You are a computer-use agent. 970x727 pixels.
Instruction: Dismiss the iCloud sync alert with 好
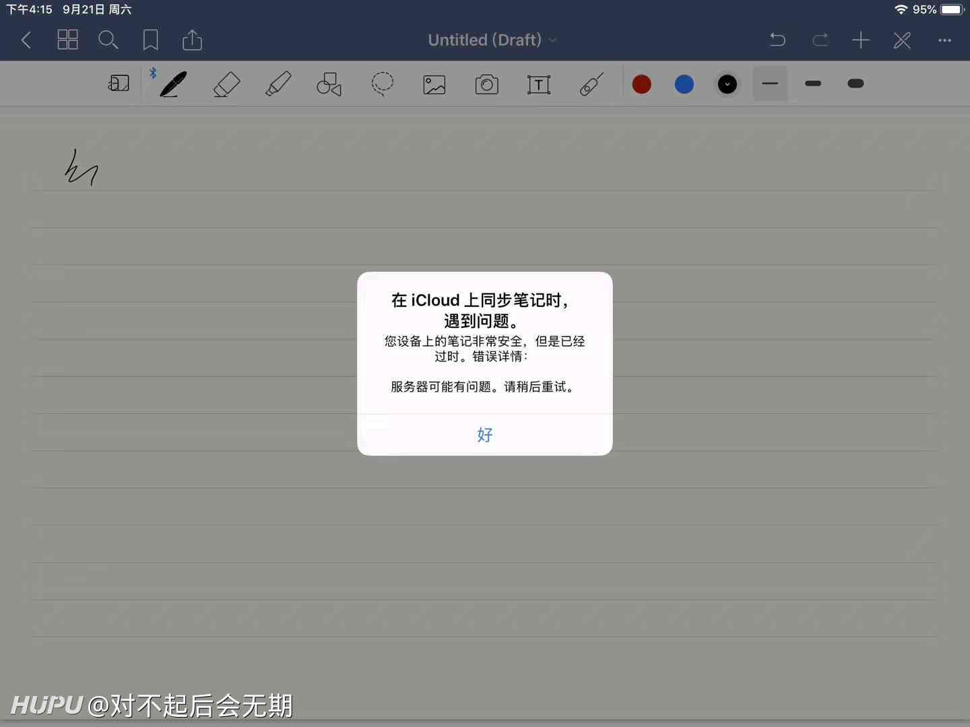coord(485,435)
